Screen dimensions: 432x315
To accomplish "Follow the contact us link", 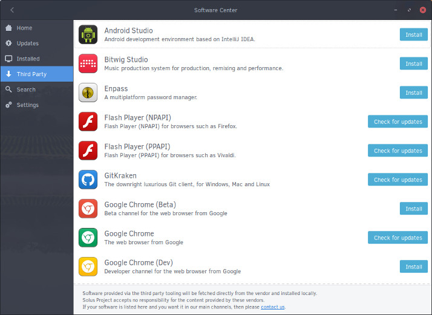I will pyautogui.click(x=272, y=307).
